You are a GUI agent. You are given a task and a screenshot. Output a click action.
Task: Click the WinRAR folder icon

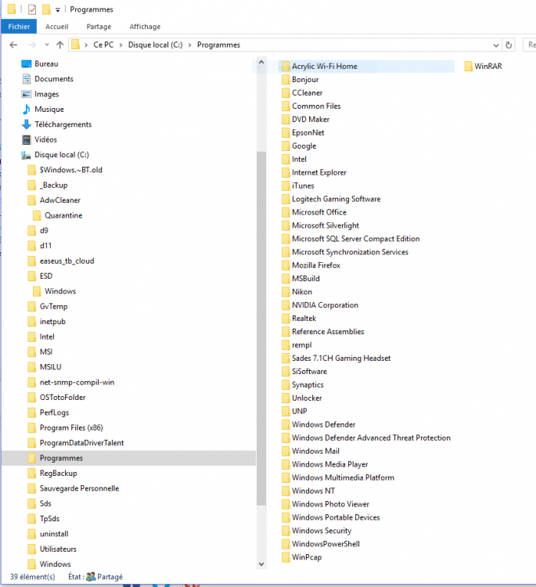(468, 67)
